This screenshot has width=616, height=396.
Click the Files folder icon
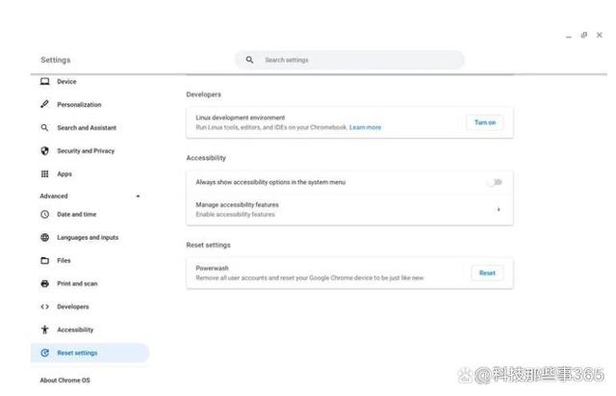pyautogui.click(x=45, y=260)
